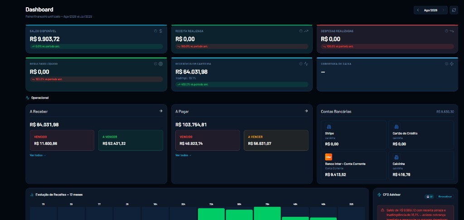Image resolution: width=464 pixels, height=220 pixels.
Task: Open Vencido R$ 11.600,66 receivables box
Action: 62,140
